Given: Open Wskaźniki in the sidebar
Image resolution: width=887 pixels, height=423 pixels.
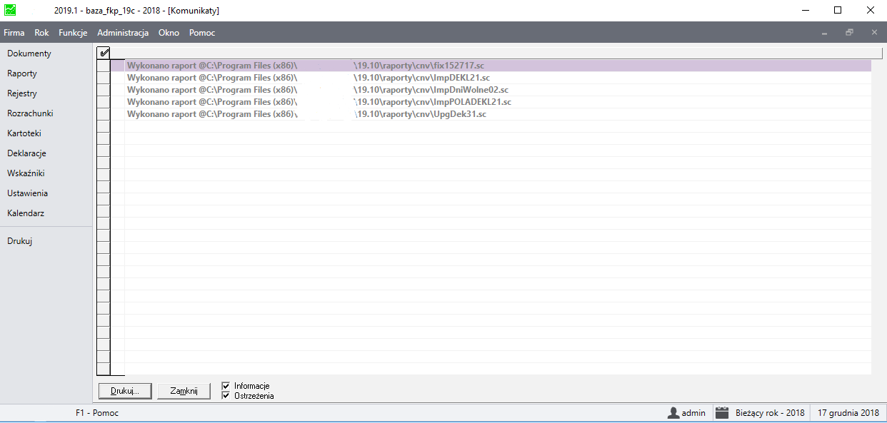Looking at the screenshot, I should [26, 173].
